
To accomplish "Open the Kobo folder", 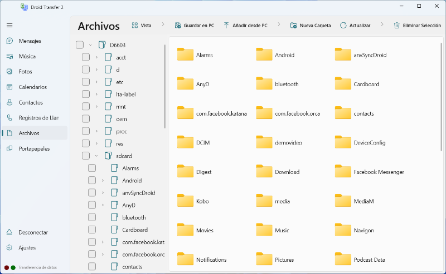I will [193, 201].
